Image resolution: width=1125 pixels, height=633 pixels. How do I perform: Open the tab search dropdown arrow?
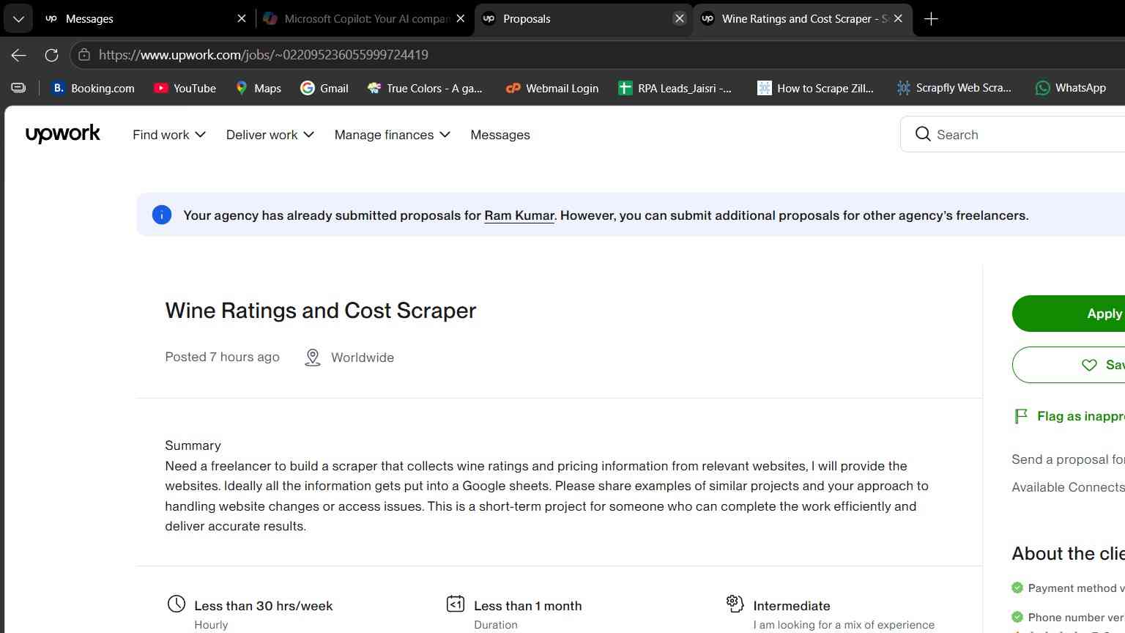18,19
